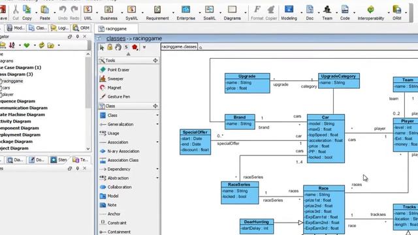This screenshot has height=235, width=418.
Task: Open the SoaML toolbar item
Action: 209,12
